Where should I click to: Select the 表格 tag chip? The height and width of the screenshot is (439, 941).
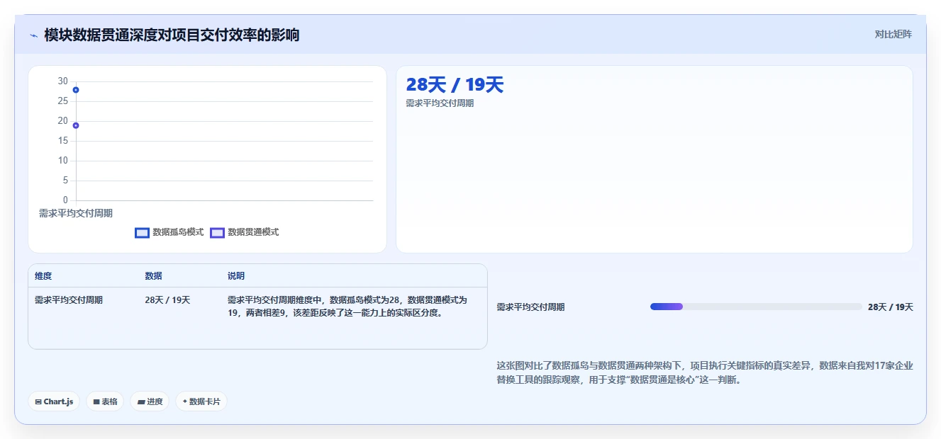105,401
